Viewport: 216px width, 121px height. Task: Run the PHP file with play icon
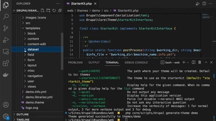tap(197, 4)
